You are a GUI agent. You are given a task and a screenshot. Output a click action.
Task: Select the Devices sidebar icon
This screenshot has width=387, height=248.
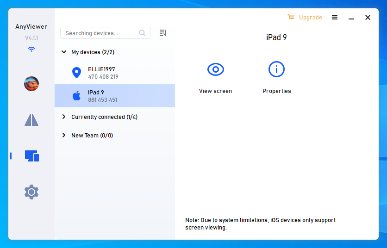click(32, 156)
